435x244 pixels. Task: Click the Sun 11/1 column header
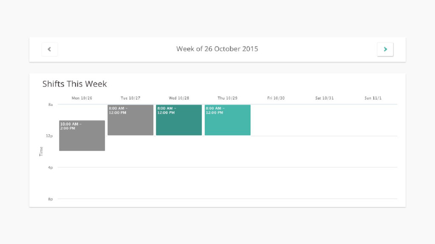(373, 98)
